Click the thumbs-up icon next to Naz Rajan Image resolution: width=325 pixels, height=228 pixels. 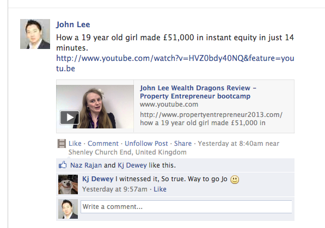tap(63, 165)
